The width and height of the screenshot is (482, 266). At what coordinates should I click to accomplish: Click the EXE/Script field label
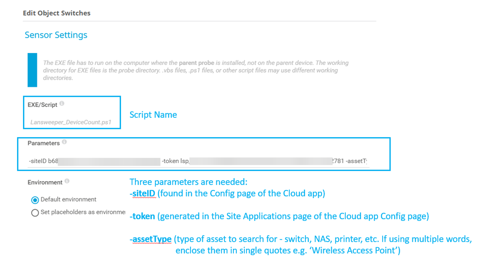[42, 105]
